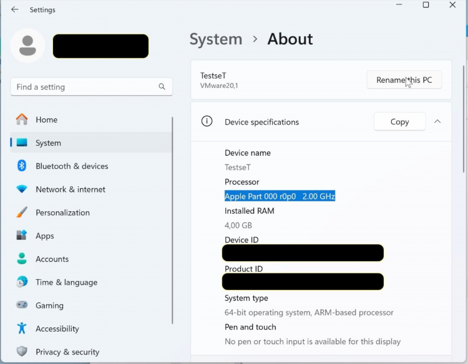Viewport: 468px width, 364px height.
Task: Click the sidebar navigation scrollbar
Action: click(x=172, y=220)
